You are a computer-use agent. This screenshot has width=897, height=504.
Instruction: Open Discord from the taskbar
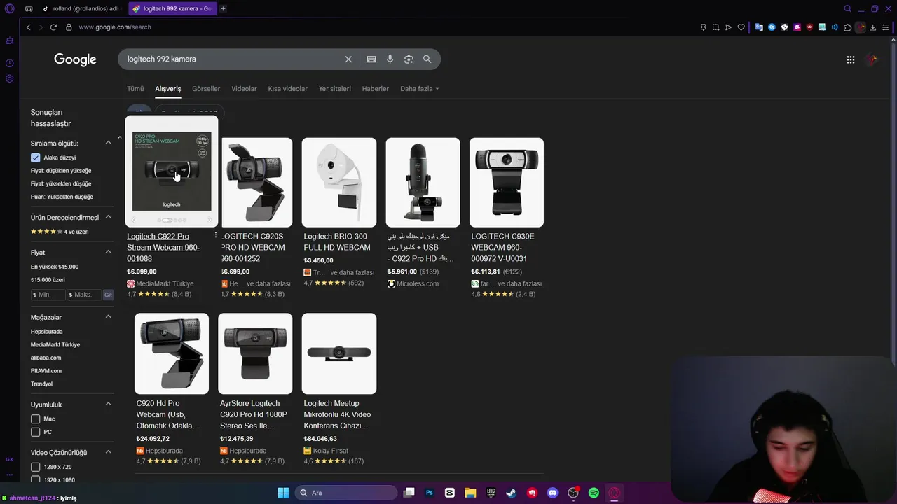point(553,493)
